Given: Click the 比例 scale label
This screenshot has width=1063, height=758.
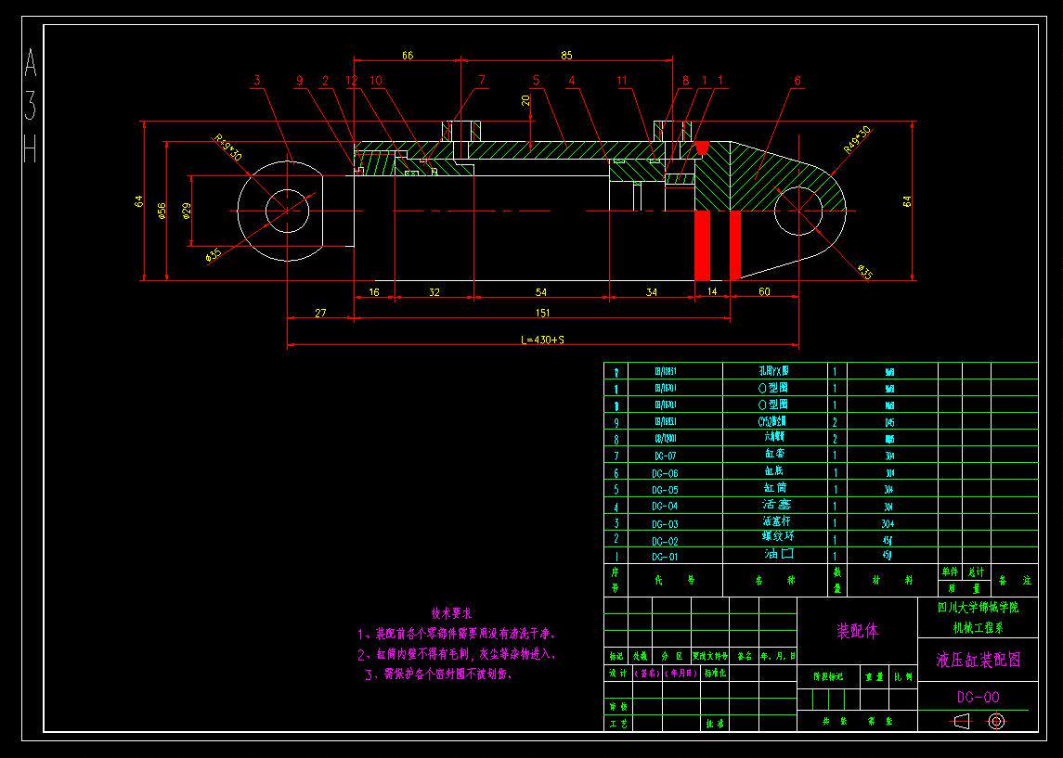Looking at the screenshot, I should (x=903, y=676).
